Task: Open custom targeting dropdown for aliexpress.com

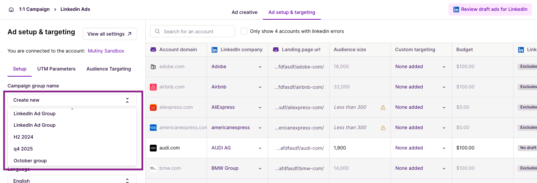Action: tap(421, 107)
